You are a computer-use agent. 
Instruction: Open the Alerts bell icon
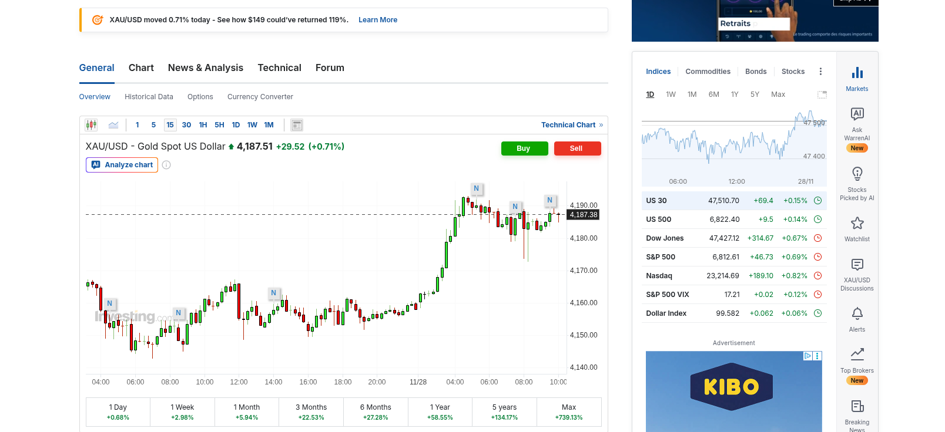pyautogui.click(x=857, y=313)
